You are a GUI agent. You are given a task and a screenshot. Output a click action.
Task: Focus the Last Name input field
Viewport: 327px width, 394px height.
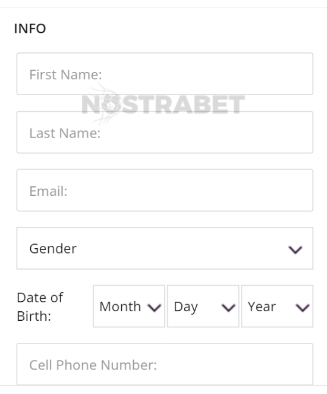165,132
